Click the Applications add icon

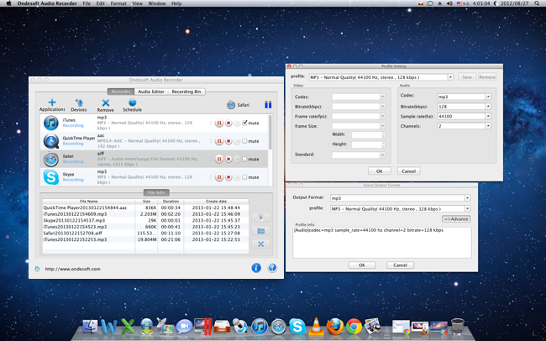[51, 102]
